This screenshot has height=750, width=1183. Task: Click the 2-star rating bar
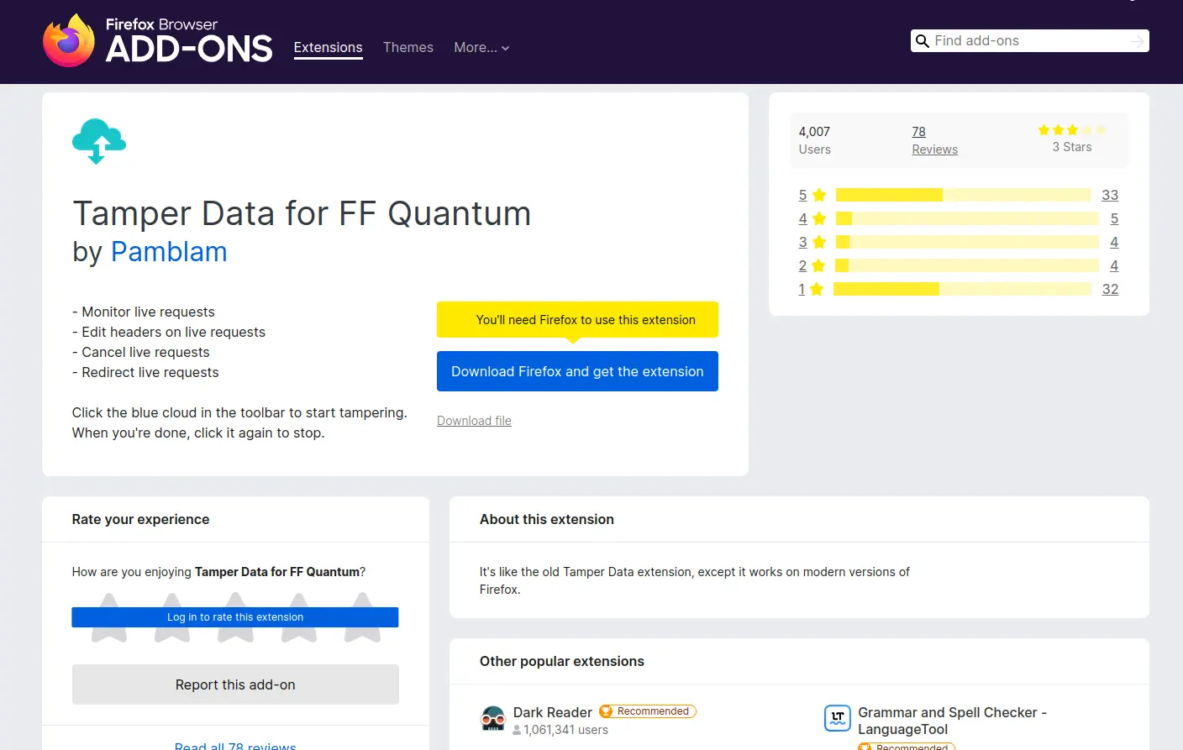pos(966,265)
